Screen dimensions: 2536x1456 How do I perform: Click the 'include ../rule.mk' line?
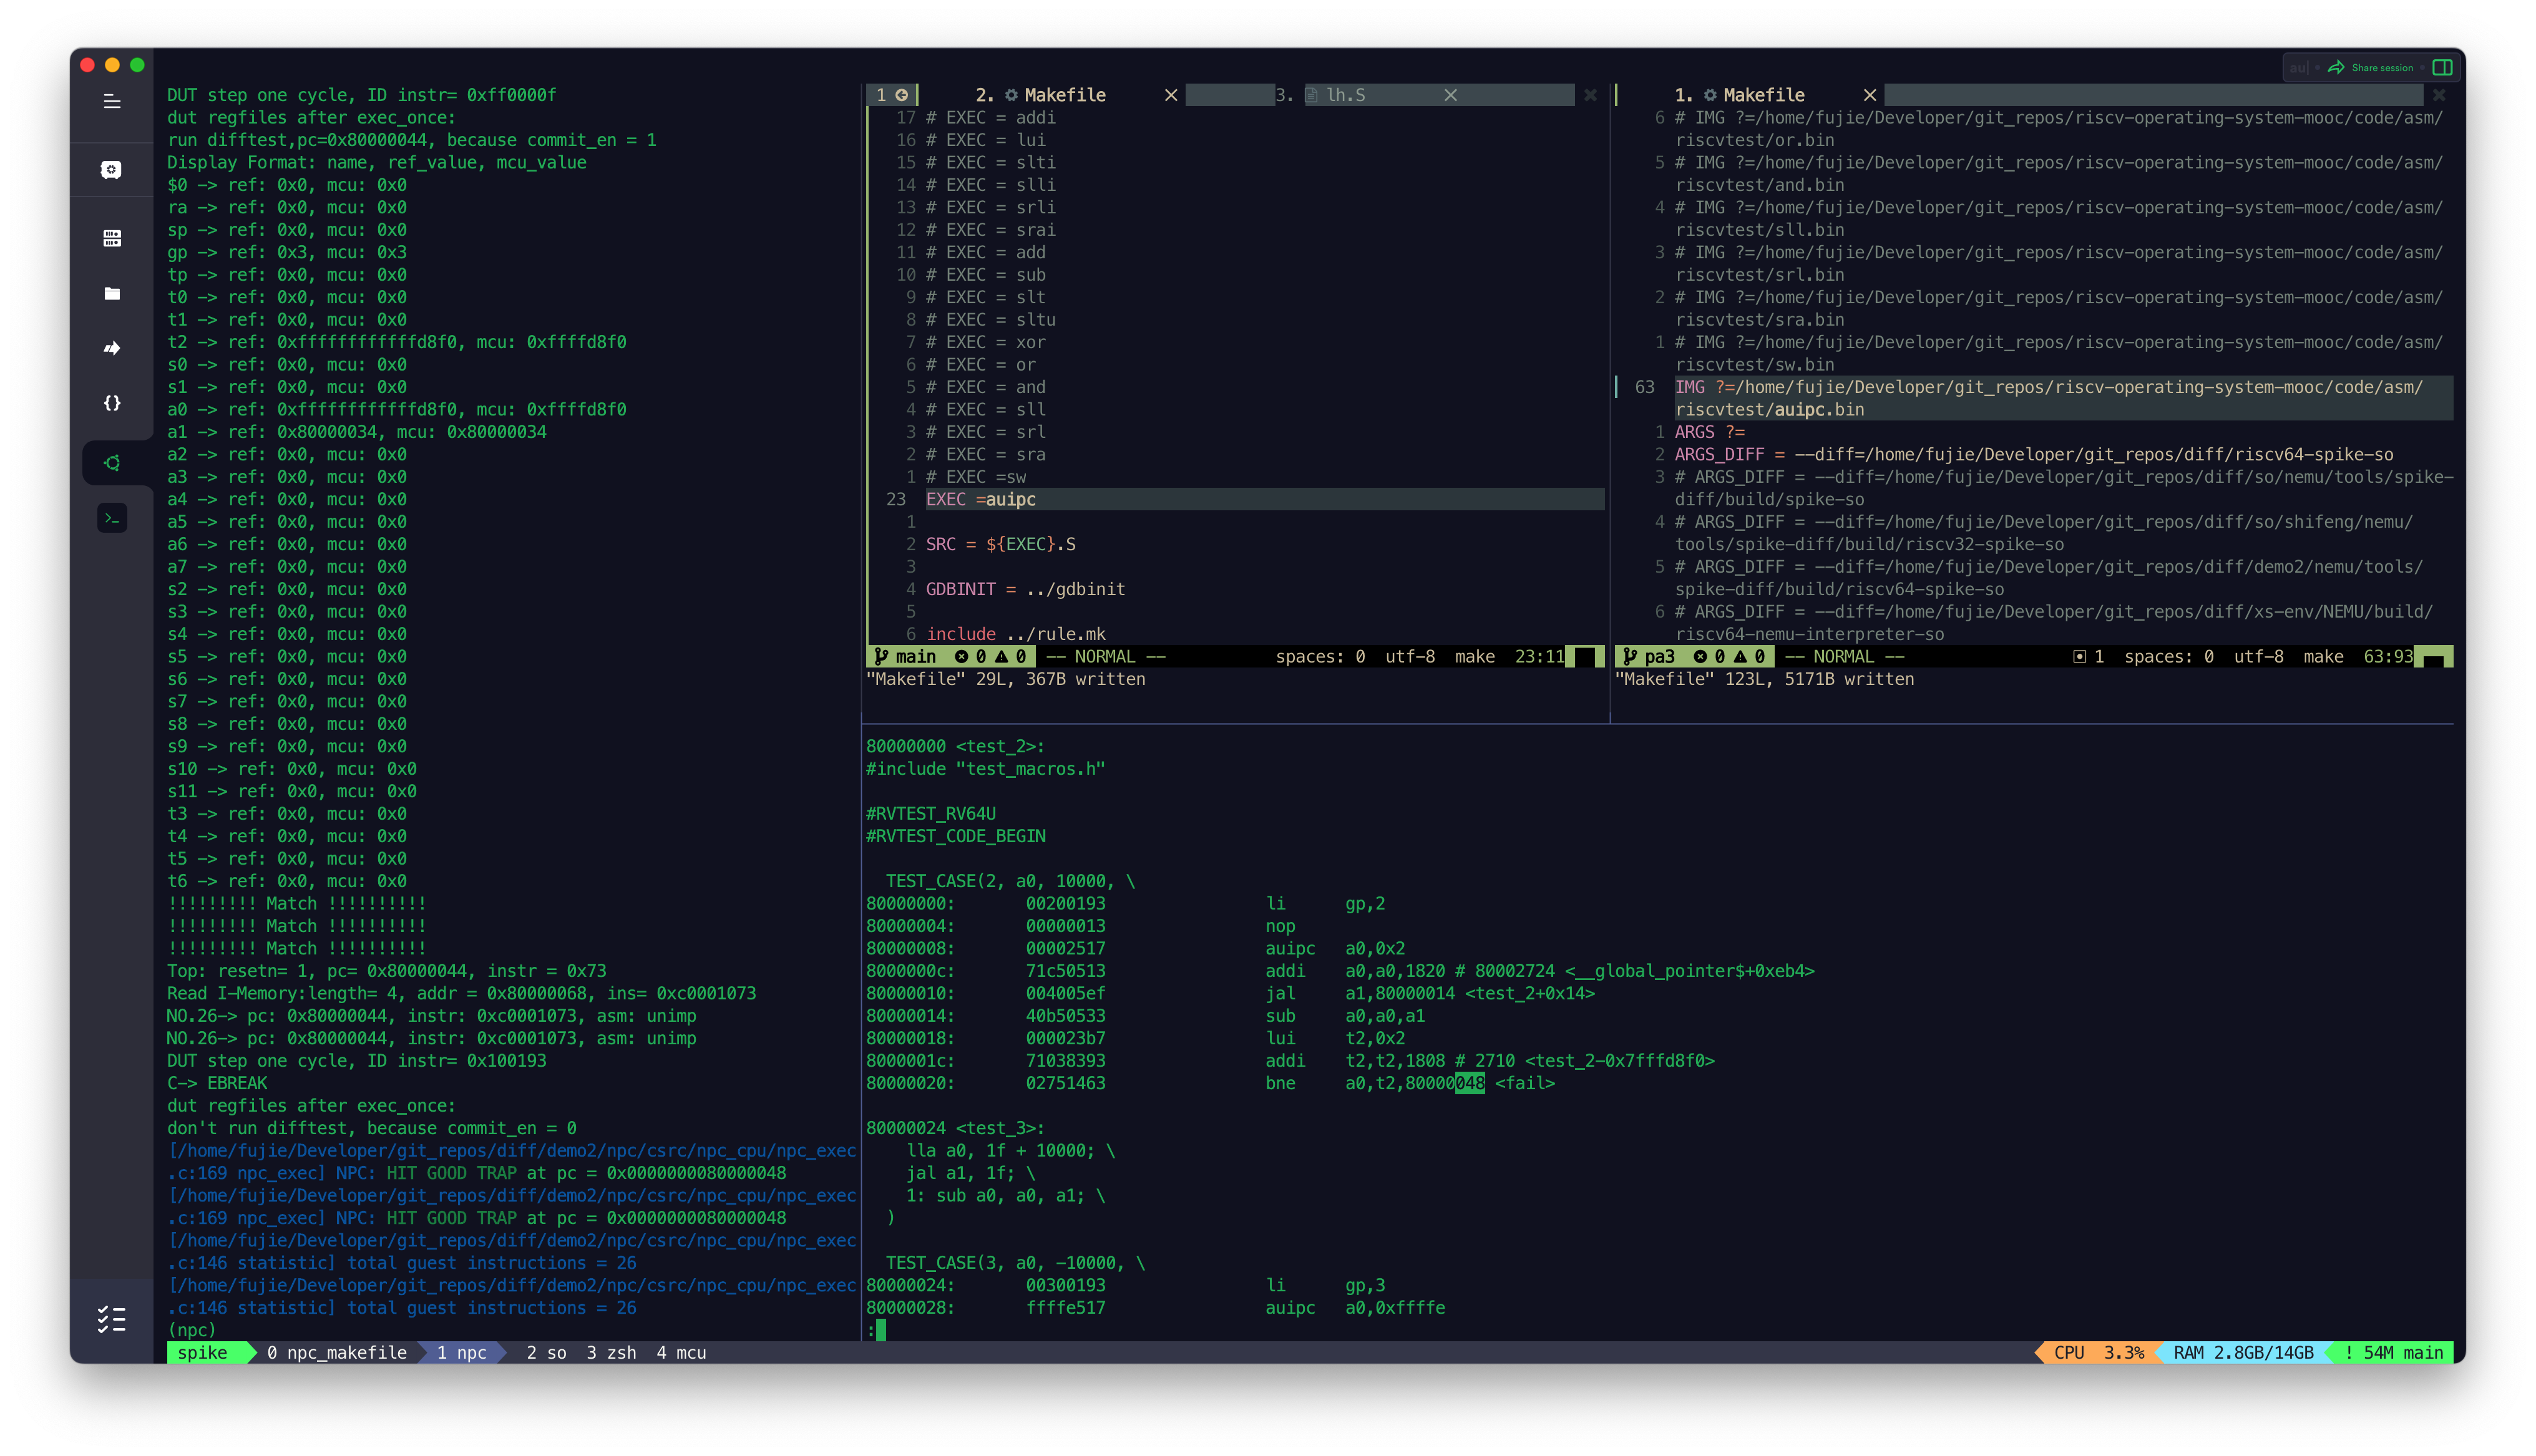coord(1015,634)
